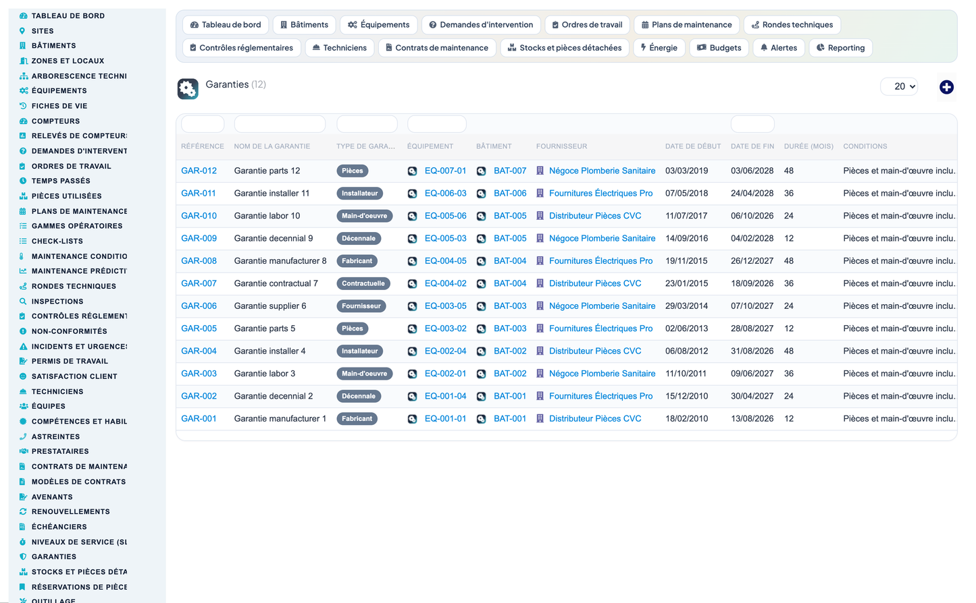Viewport: 976px width, 603px height.
Task: Click the Astreintes phone sidebar icon
Action: coord(23,436)
